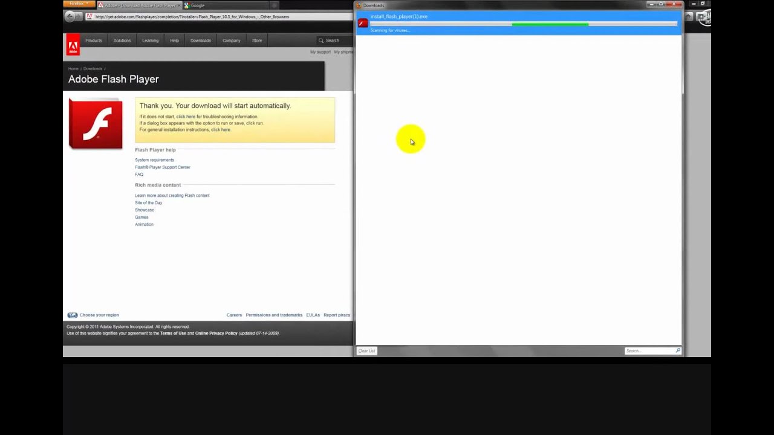Click the get.adobe.com URL address field
This screenshot has height=435, width=774.
coord(218,17)
